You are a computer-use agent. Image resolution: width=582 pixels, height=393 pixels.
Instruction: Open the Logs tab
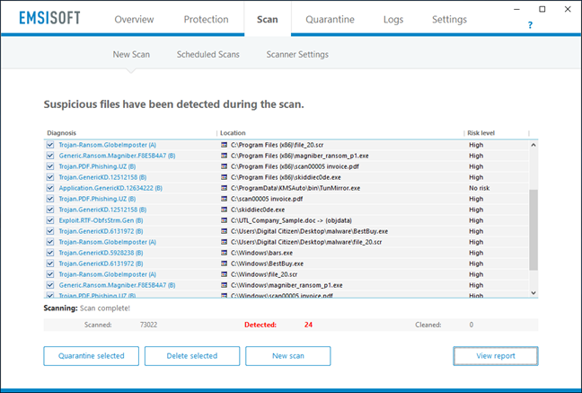(393, 19)
